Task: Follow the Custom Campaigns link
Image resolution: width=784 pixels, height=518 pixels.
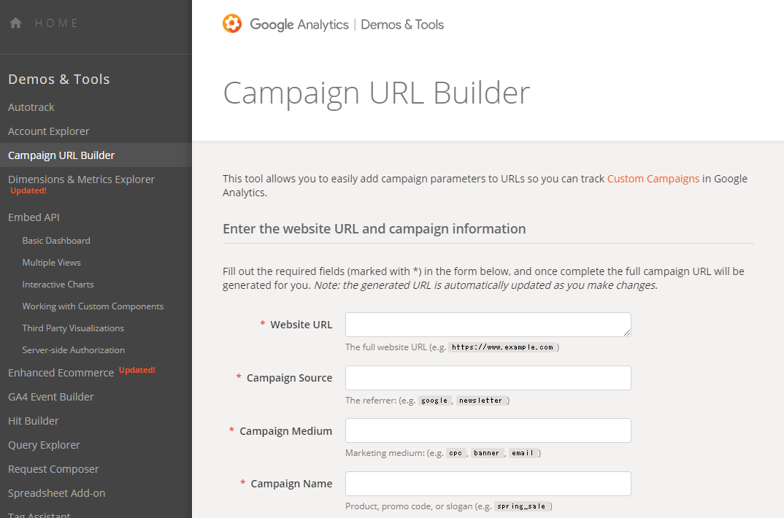Action: click(x=653, y=179)
